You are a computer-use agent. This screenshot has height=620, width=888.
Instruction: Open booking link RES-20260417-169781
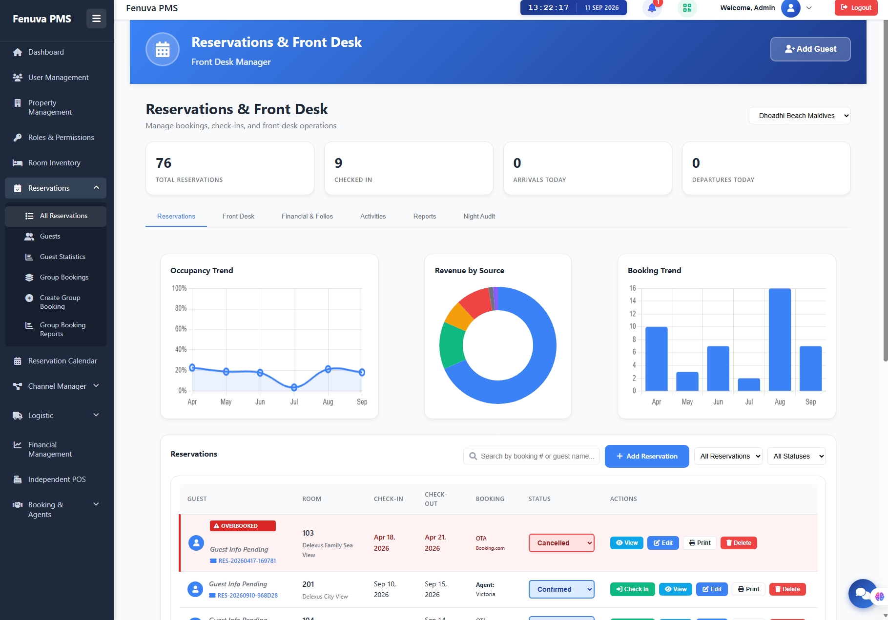click(x=243, y=561)
